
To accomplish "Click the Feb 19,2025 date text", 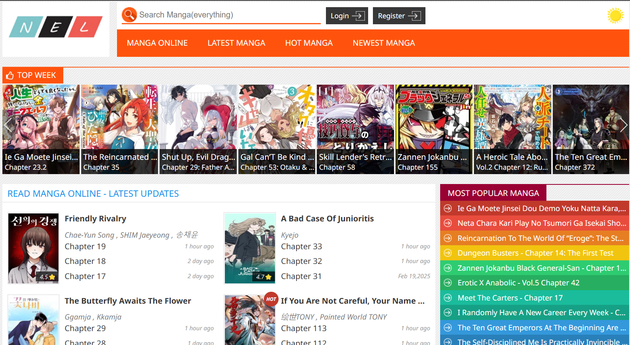I will point(414,276).
